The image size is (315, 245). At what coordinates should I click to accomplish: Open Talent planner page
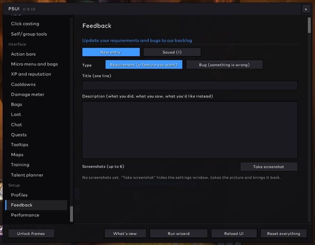coord(27,175)
